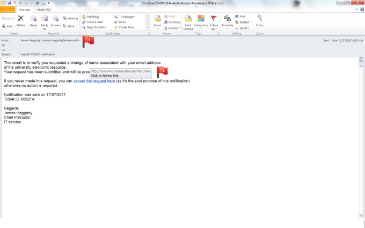Open the Help question mark icon
The width and height of the screenshot is (365, 228).
[x=362, y=10]
